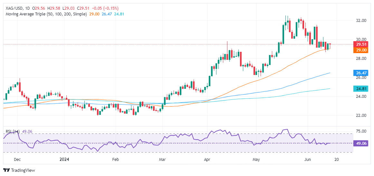Click the Dec label on the time axis
374x176 pixels.
tap(17, 160)
